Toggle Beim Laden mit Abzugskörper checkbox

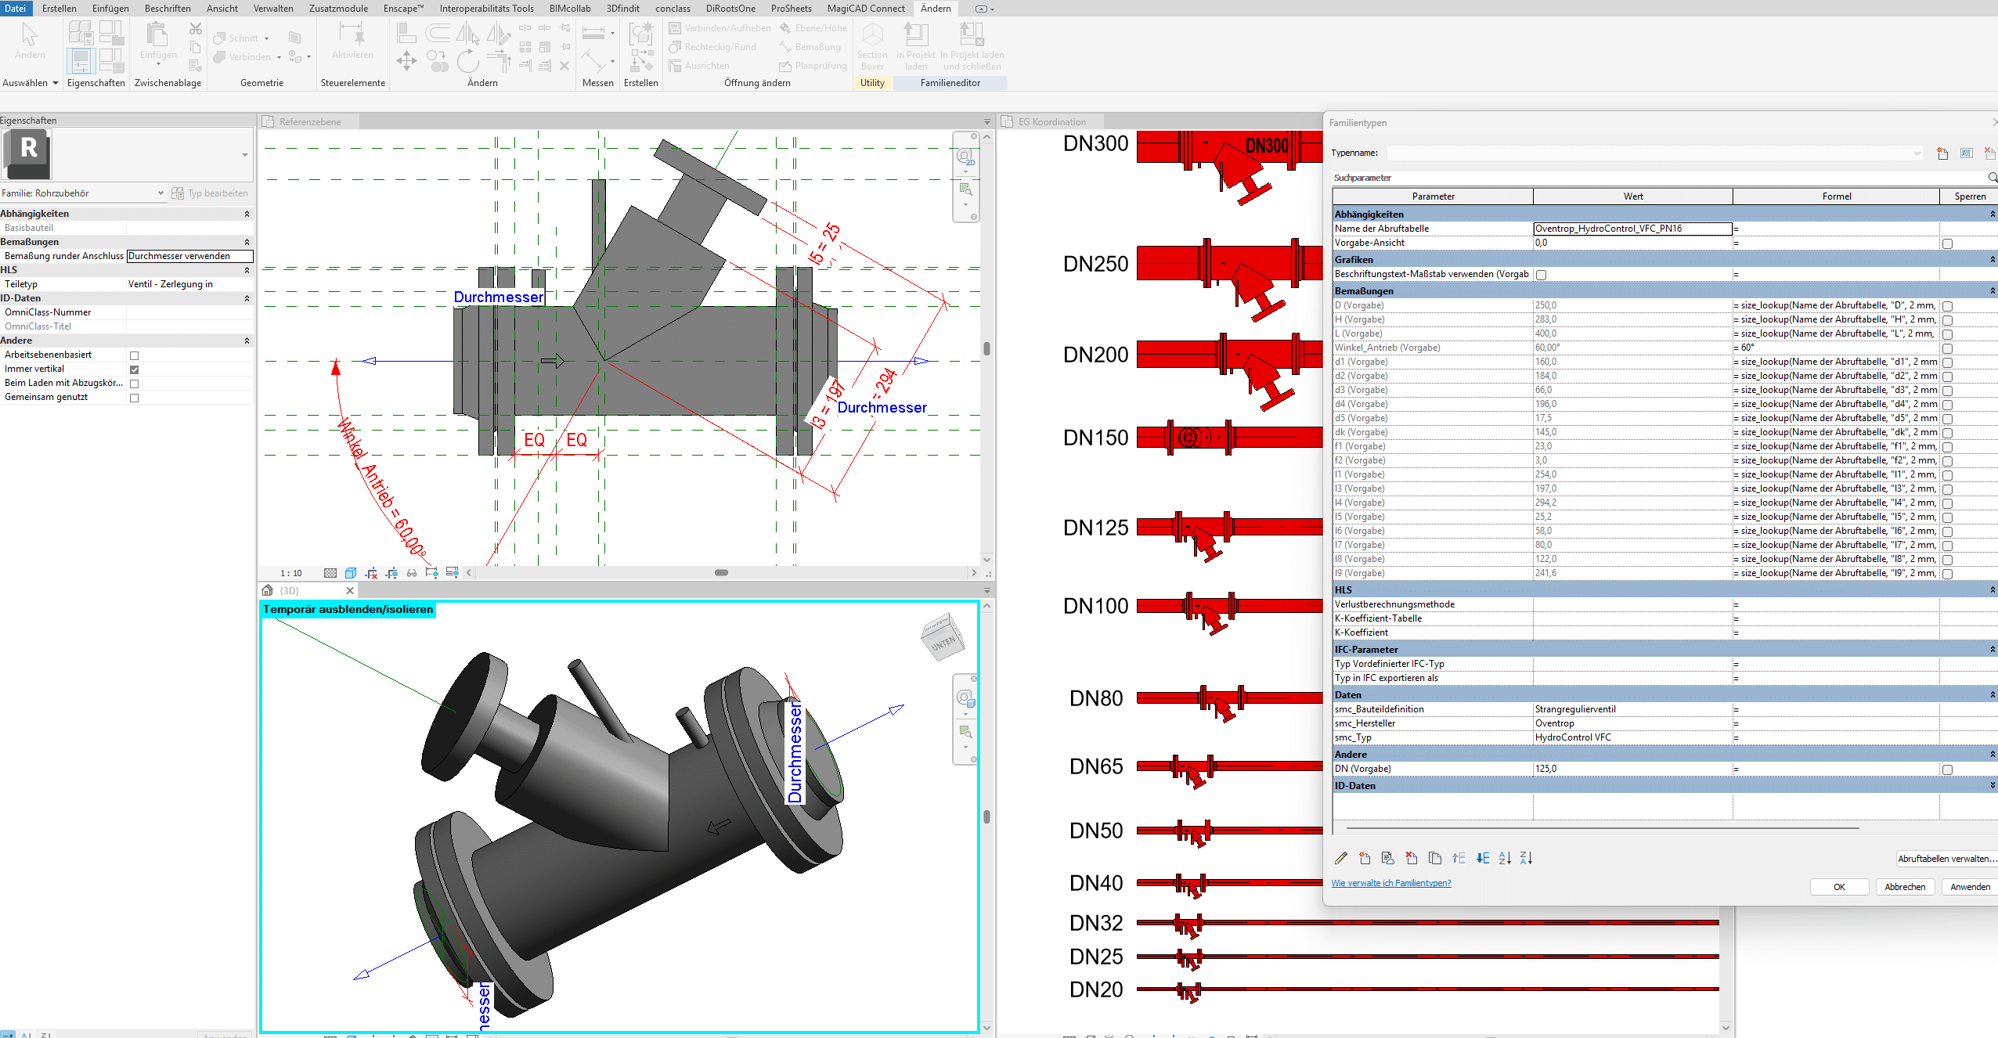(134, 384)
